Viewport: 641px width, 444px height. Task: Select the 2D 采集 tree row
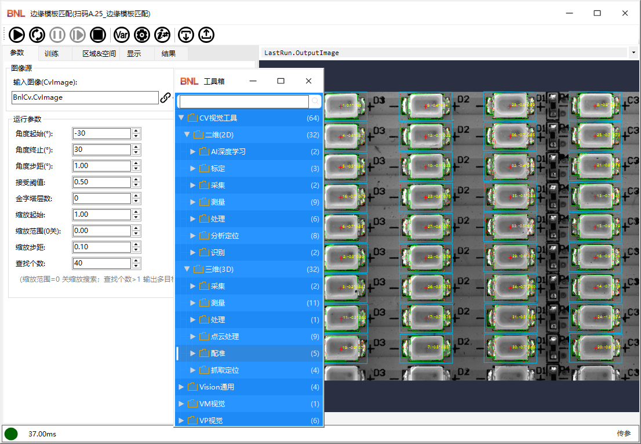tap(249, 185)
